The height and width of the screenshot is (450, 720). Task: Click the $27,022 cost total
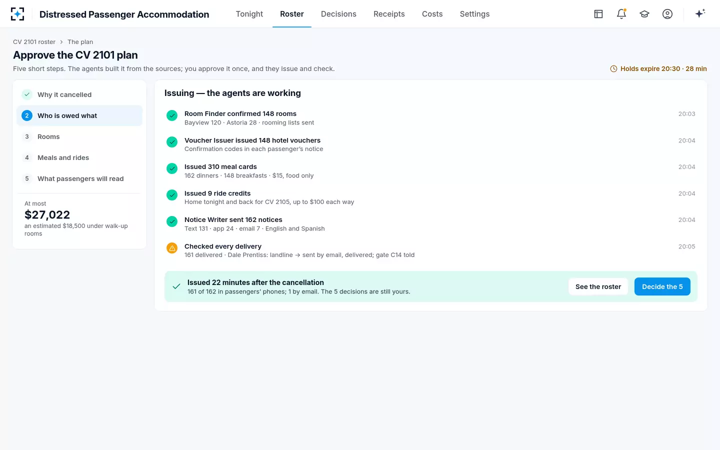point(47,215)
